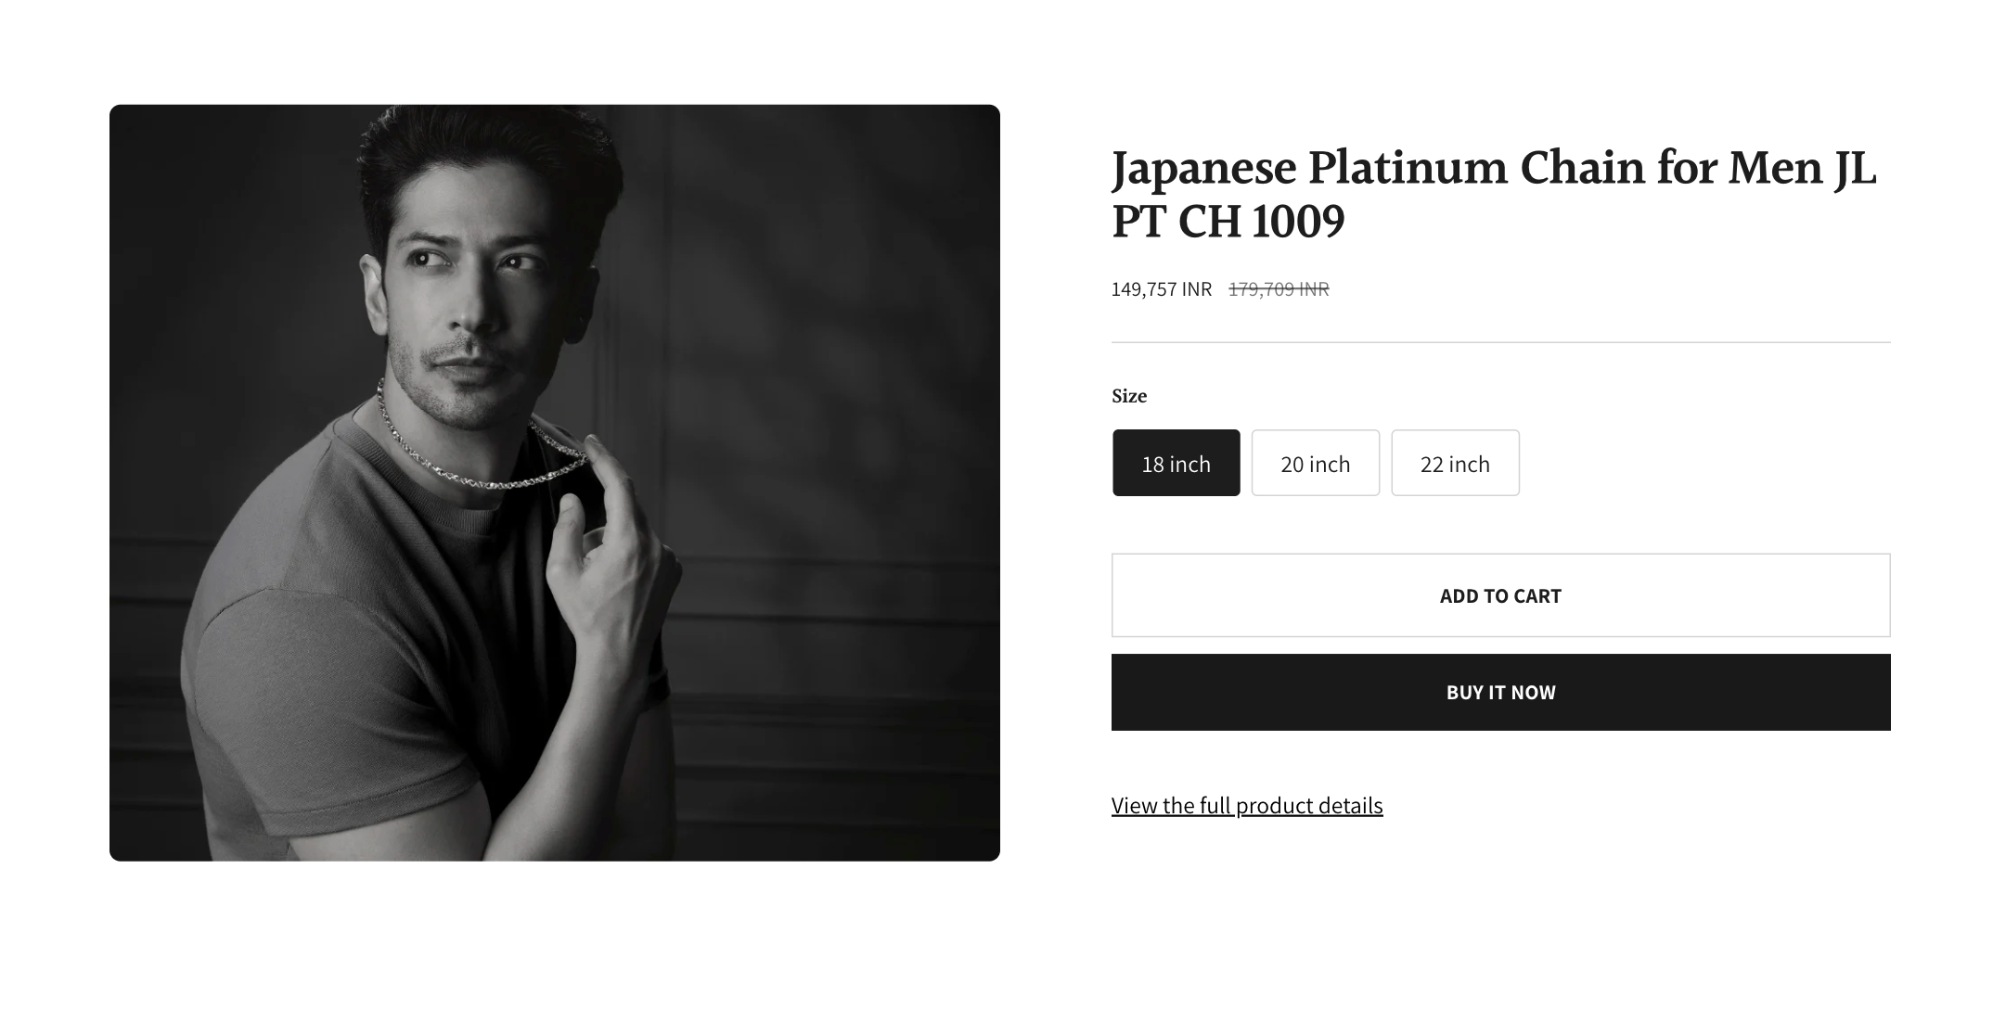Choose the 20 inch chain size
The height and width of the screenshot is (1009, 2006).
(1315, 463)
